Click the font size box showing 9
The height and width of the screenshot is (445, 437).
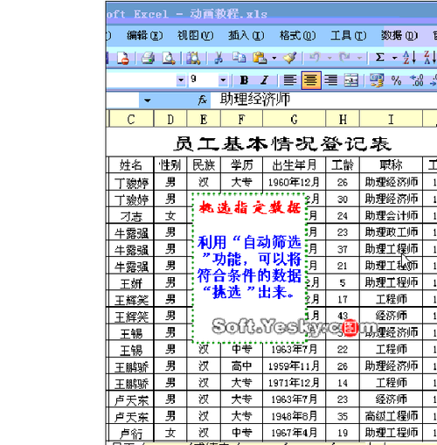tap(204, 80)
